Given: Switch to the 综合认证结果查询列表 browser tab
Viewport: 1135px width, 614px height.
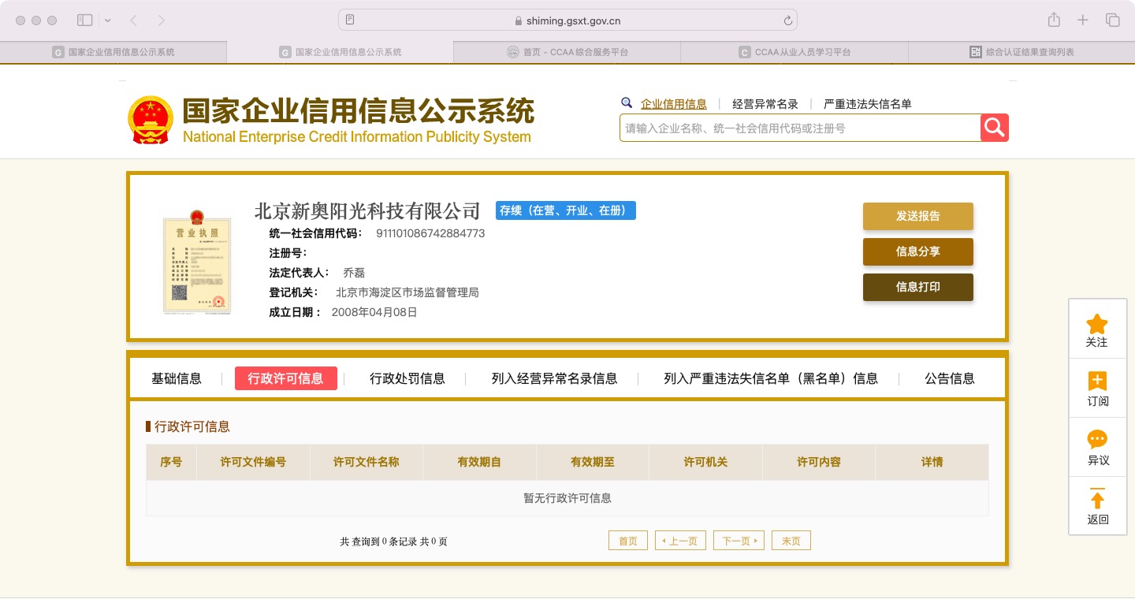Looking at the screenshot, I should tap(1021, 52).
